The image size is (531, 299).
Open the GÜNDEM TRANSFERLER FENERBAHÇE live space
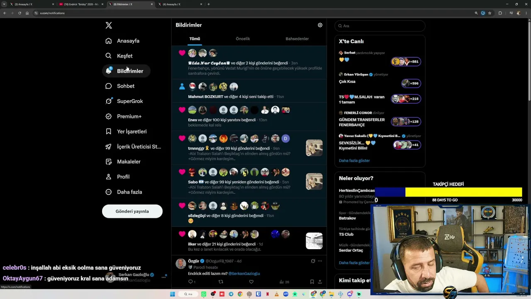coord(380,120)
